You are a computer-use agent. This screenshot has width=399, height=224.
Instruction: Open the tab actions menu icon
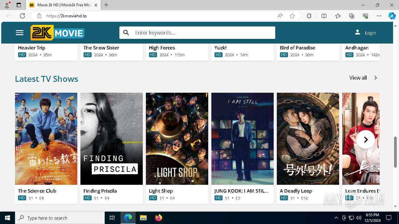[19, 5]
